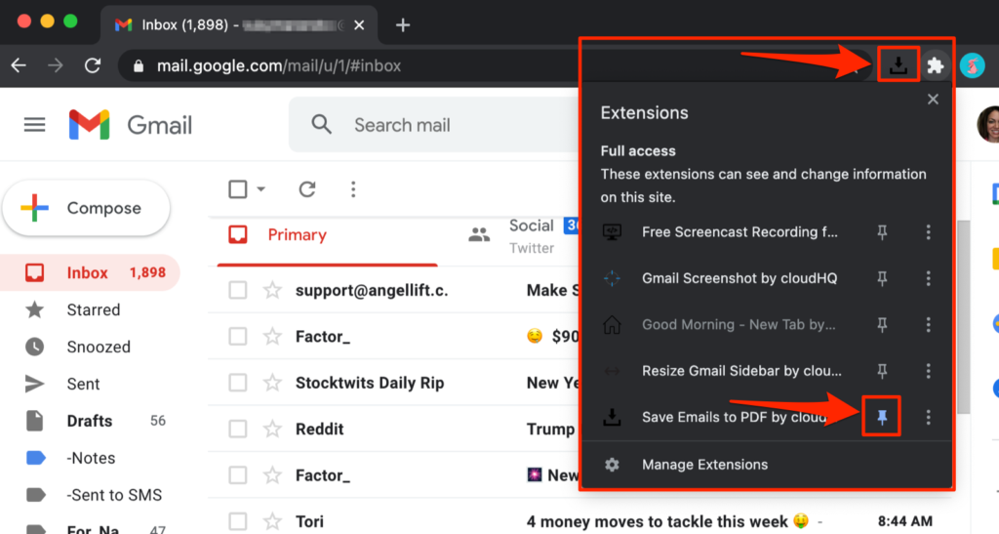Open more actions for Good Morning - New Tab
Image resolution: width=999 pixels, height=534 pixels.
click(x=929, y=325)
